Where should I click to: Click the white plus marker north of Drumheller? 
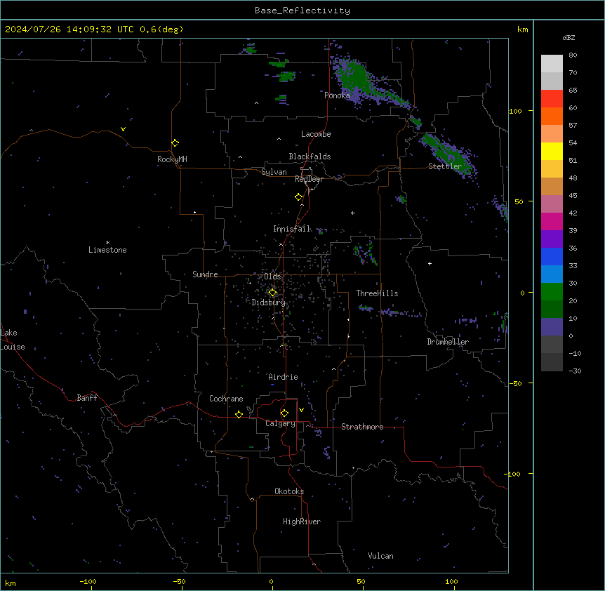tap(430, 263)
